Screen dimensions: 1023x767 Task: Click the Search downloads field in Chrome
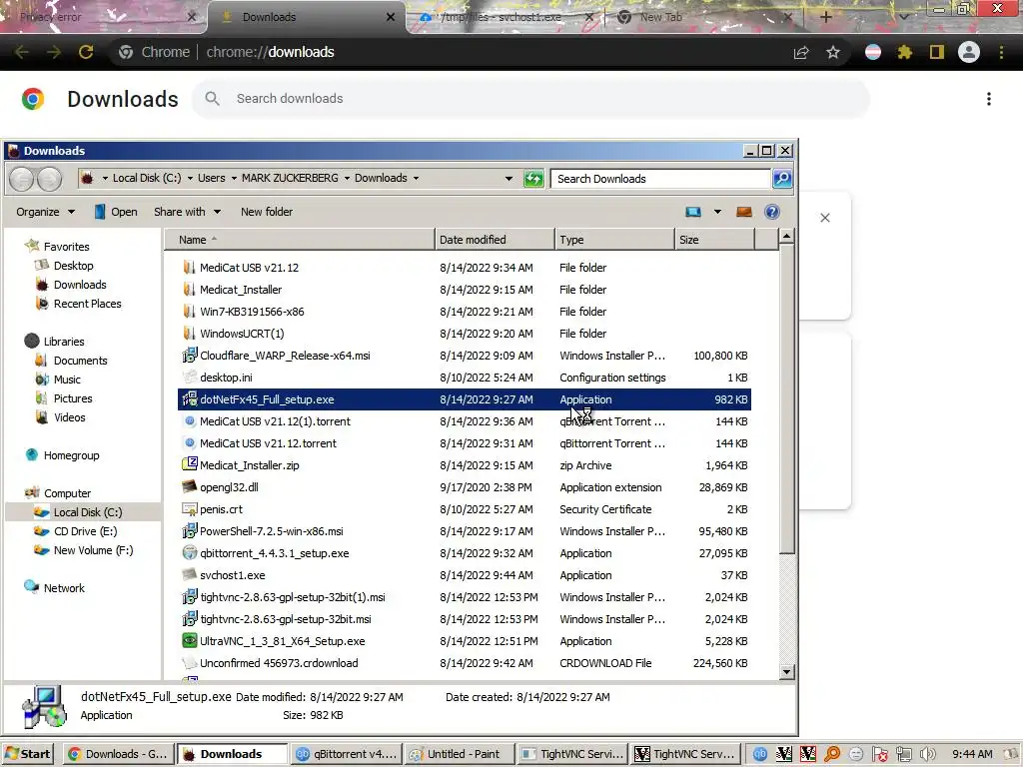[x=531, y=99]
